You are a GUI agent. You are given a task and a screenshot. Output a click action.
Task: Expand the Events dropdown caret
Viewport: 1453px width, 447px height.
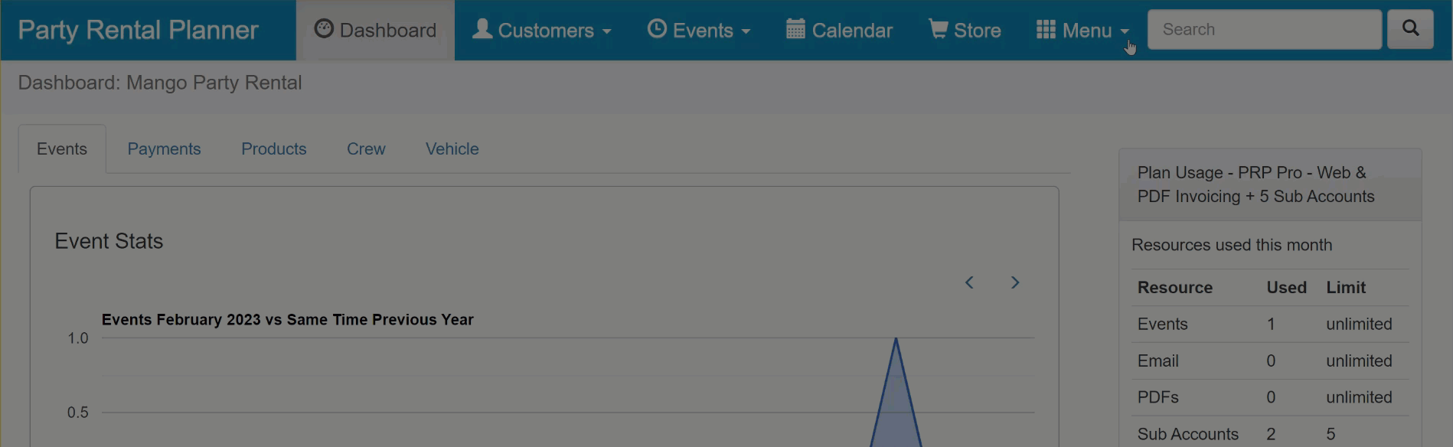[x=746, y=31]
